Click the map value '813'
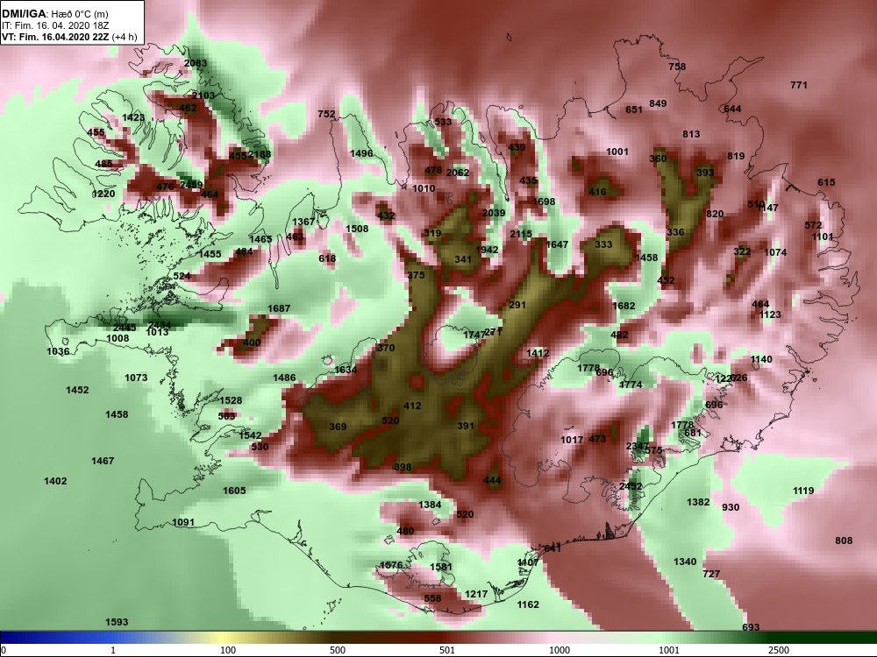Viewport: 877px width, 657px height. 691,134
